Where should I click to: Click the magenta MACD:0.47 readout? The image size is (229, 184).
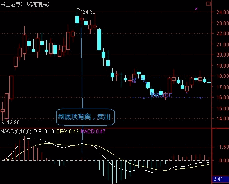pos(93,132)
